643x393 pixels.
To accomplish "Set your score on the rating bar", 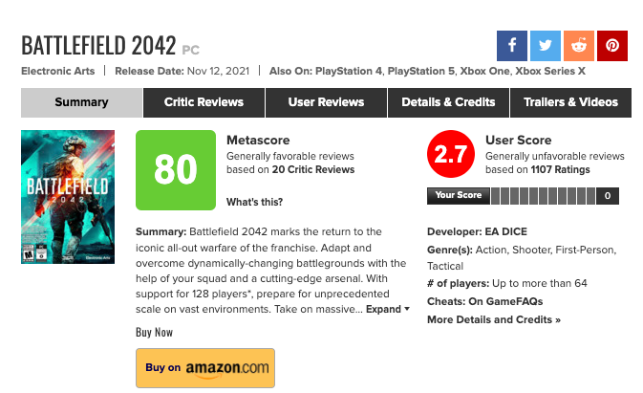I will (544, 196).
